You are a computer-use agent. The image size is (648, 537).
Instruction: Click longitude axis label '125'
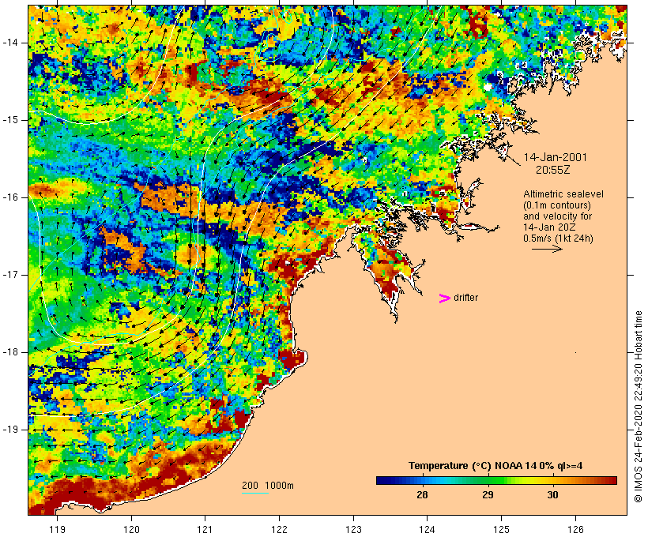[502, 529]
